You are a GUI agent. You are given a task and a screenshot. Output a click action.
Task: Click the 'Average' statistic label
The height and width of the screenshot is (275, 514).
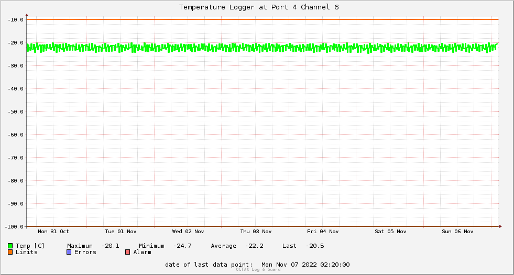[x=223, y=246]
